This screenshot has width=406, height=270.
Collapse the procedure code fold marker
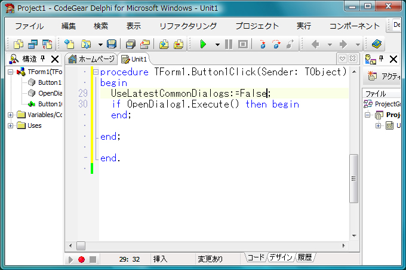tap(96, 72)
